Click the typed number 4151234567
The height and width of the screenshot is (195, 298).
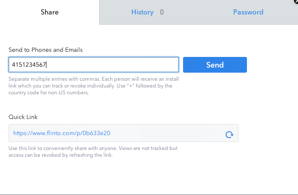click(29, 65)
